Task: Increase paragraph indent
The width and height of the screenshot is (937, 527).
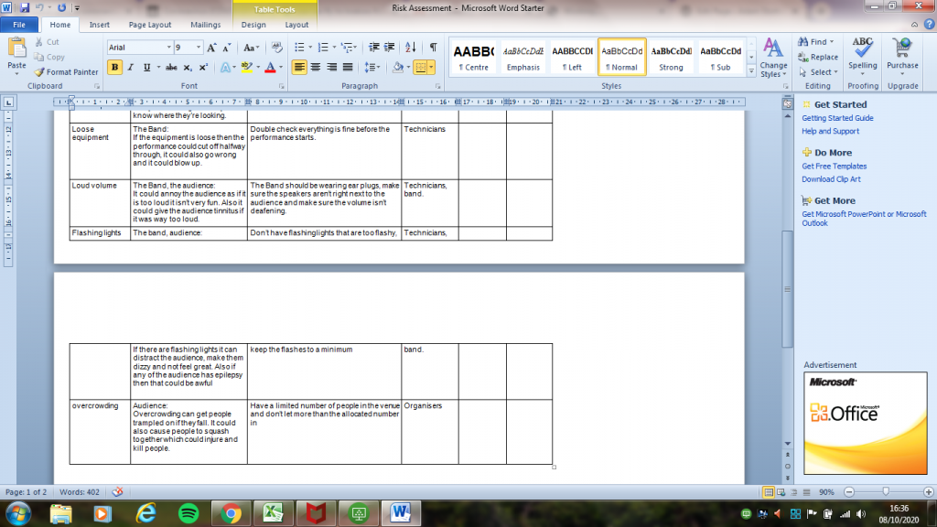Action: tap(389, 48)
